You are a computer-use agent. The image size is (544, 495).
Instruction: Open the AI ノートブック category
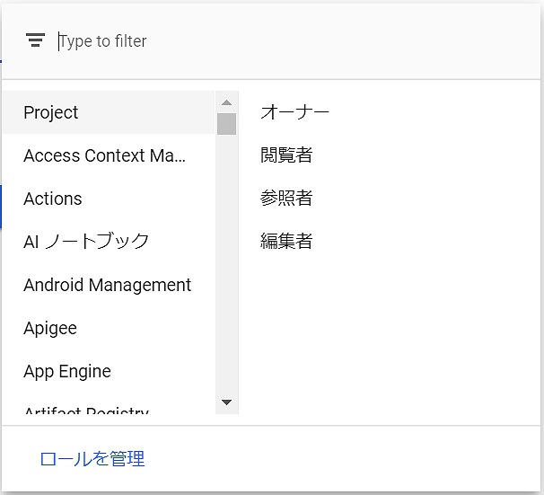(x=109, y=242)
